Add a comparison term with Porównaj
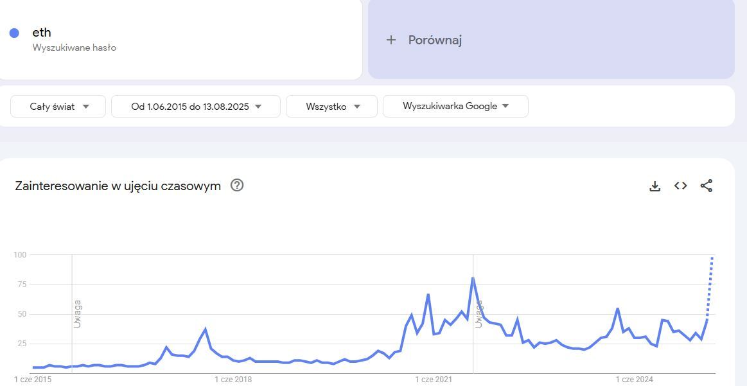This screenshot has width=747, height=386. click(435, 40)
